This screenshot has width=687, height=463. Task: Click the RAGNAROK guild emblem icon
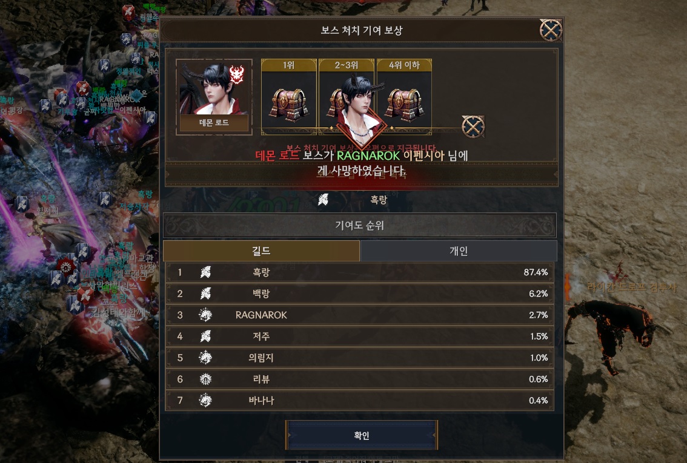(205, 315)
